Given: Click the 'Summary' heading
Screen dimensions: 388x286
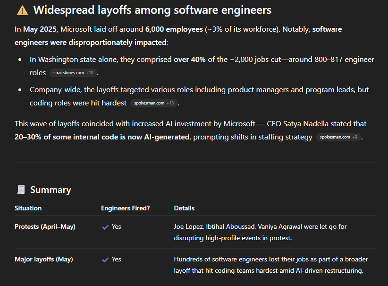Looking at the screenshot, I should pyautogui.click(x=51, y=190).
